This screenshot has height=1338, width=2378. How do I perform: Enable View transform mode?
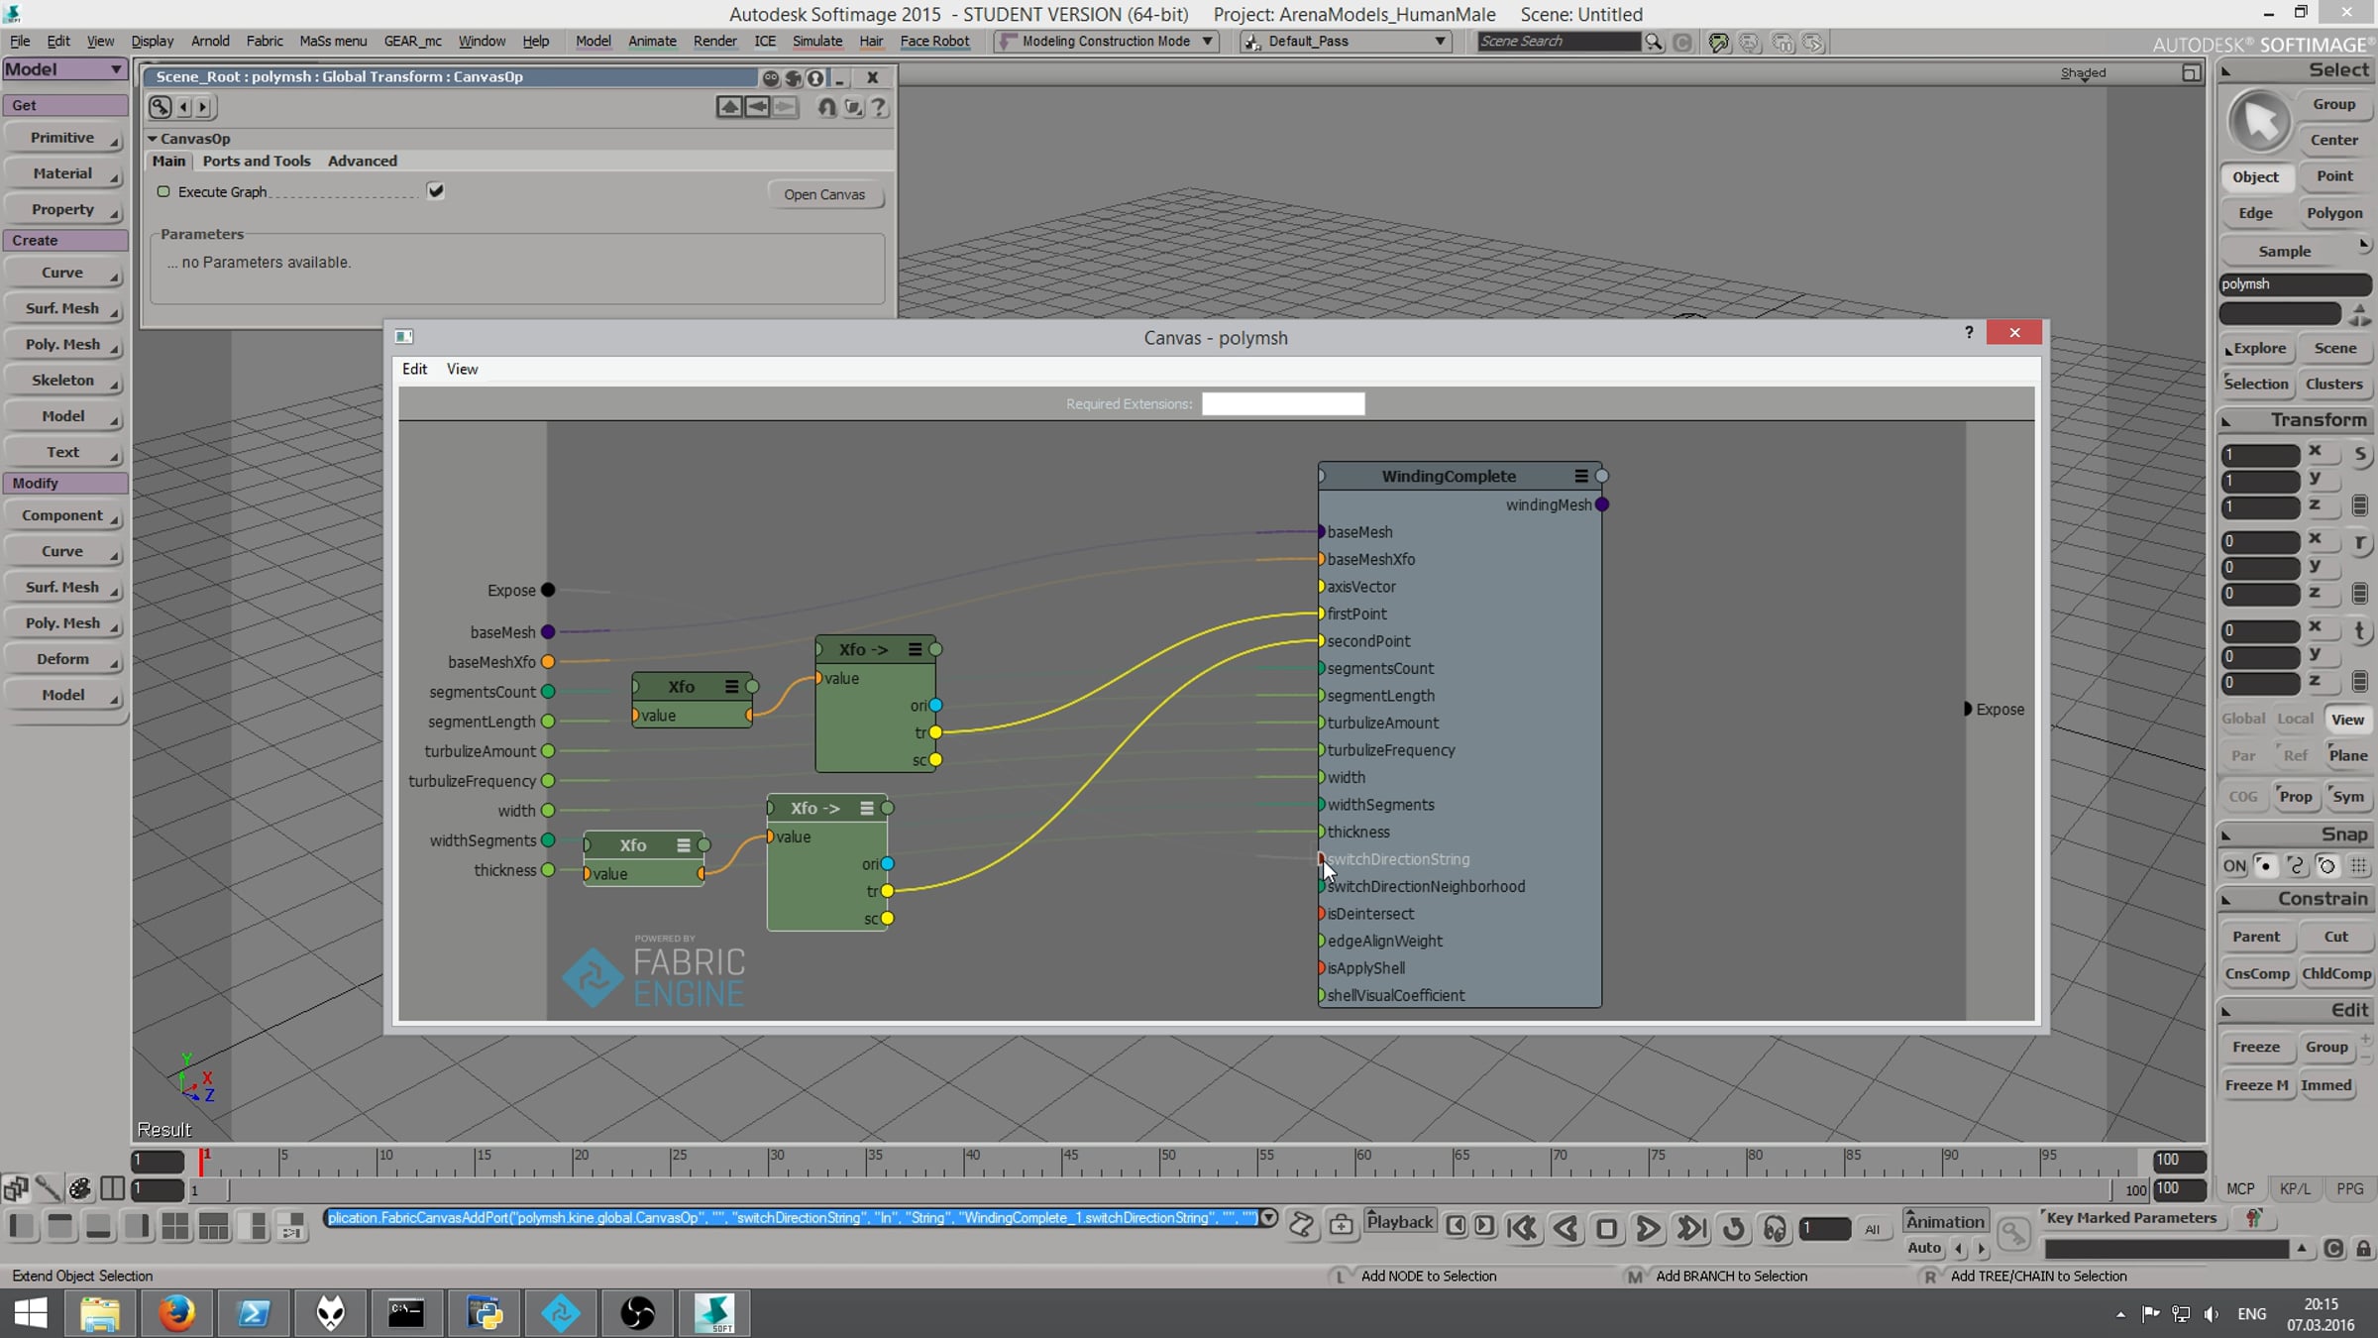(x=2346, y=720)
